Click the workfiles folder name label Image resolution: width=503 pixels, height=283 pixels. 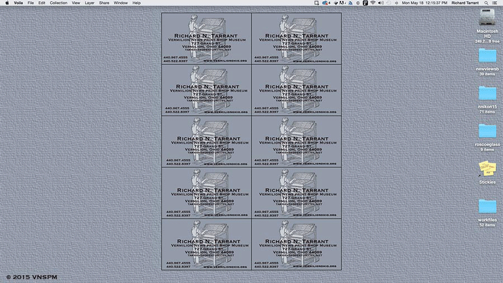[487, 220]
